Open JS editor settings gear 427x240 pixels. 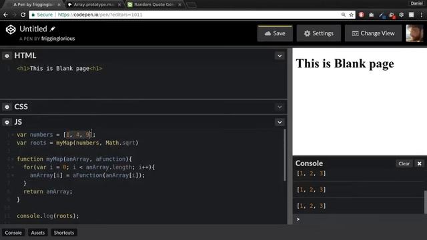7,123
